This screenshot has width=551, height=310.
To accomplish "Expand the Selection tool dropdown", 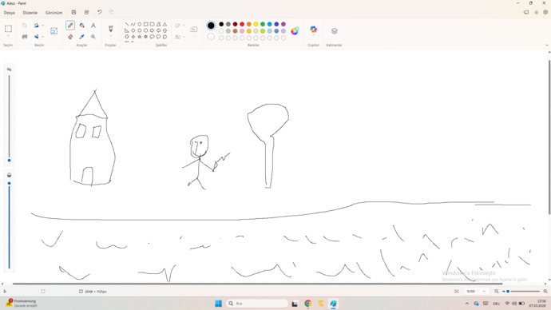I will (8, 36).
